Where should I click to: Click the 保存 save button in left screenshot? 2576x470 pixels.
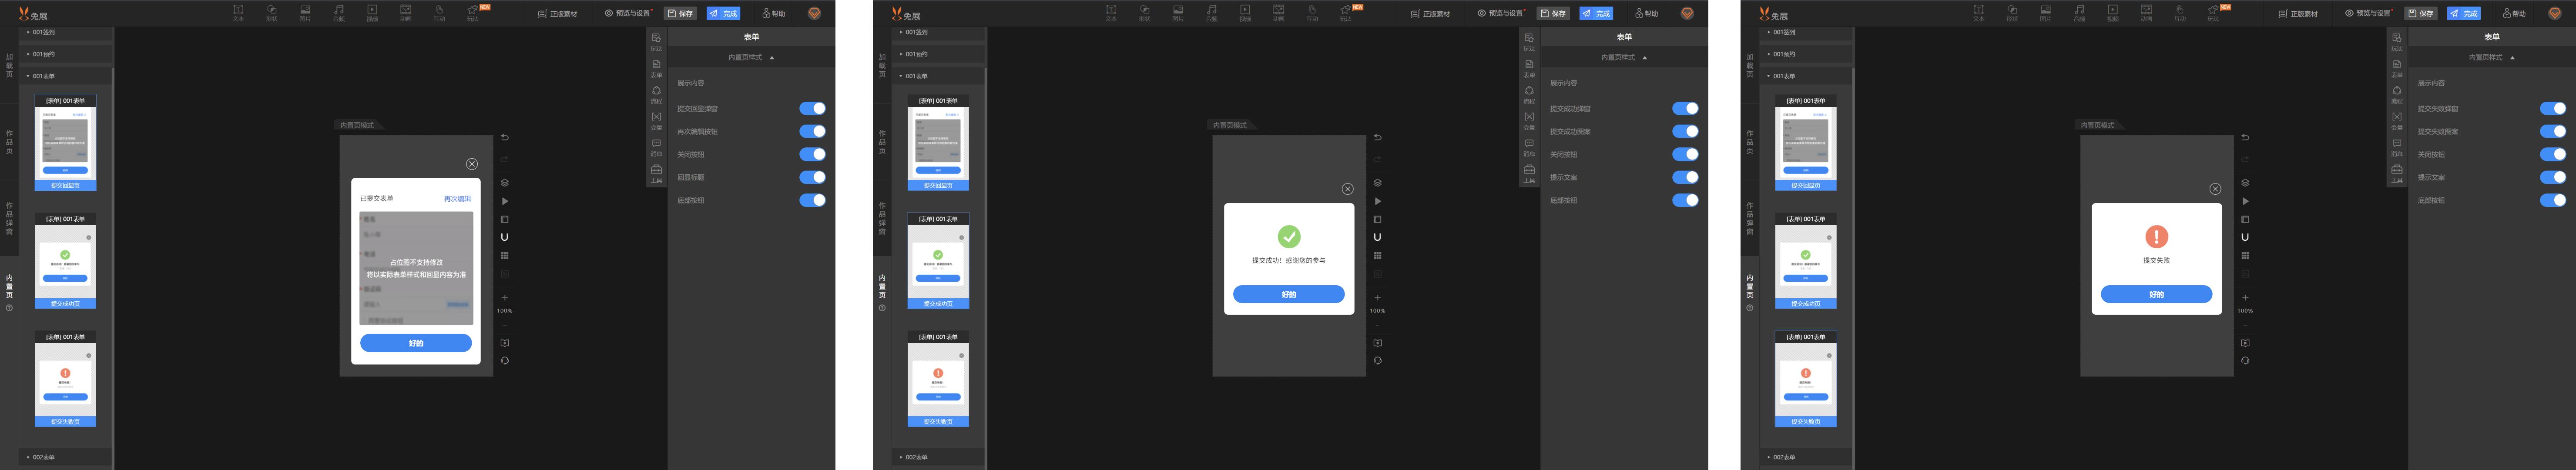point(681,13)
